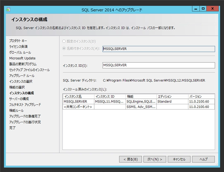224x172 pixels.
Task: Select 製品の更新プログラム step in sidebar
Action: 23,64
